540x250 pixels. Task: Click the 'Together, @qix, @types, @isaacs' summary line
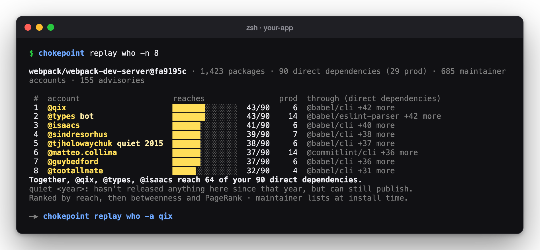(x=195, y=180)
